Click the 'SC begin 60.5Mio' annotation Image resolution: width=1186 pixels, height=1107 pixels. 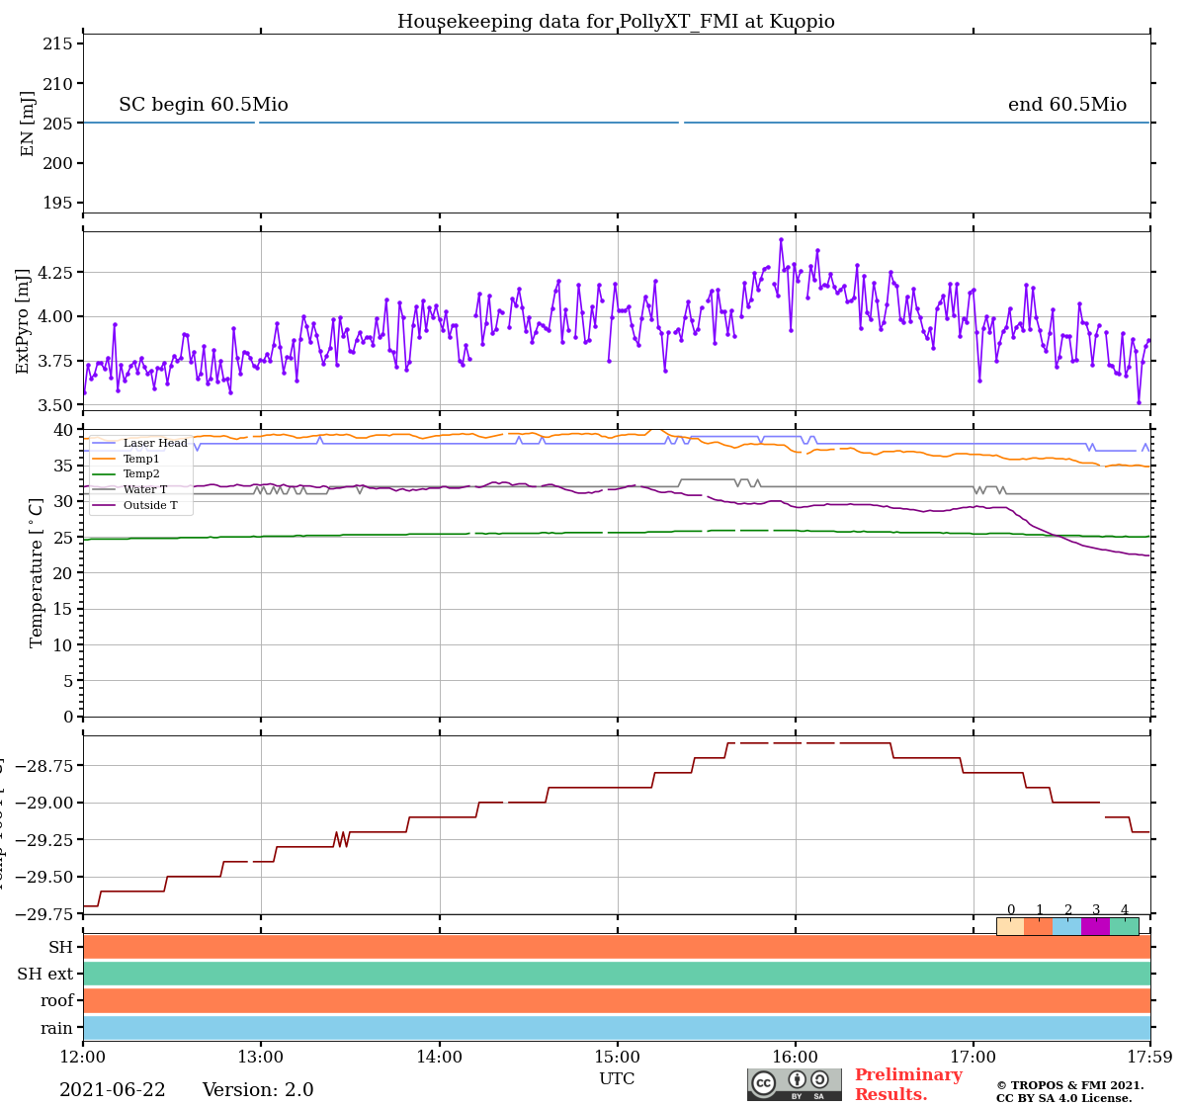204,105
